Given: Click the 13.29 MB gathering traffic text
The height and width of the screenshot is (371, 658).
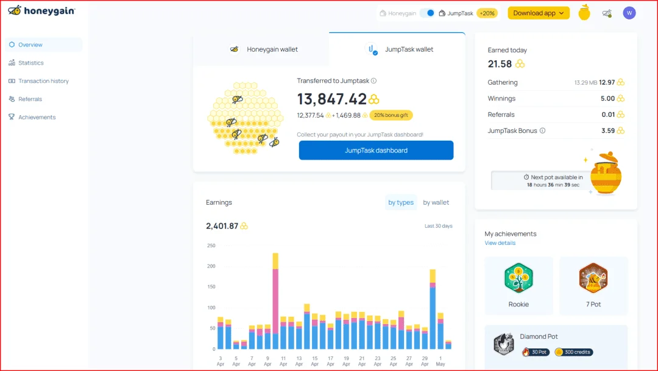Looking at the screenshot, I should click(585, 83).
